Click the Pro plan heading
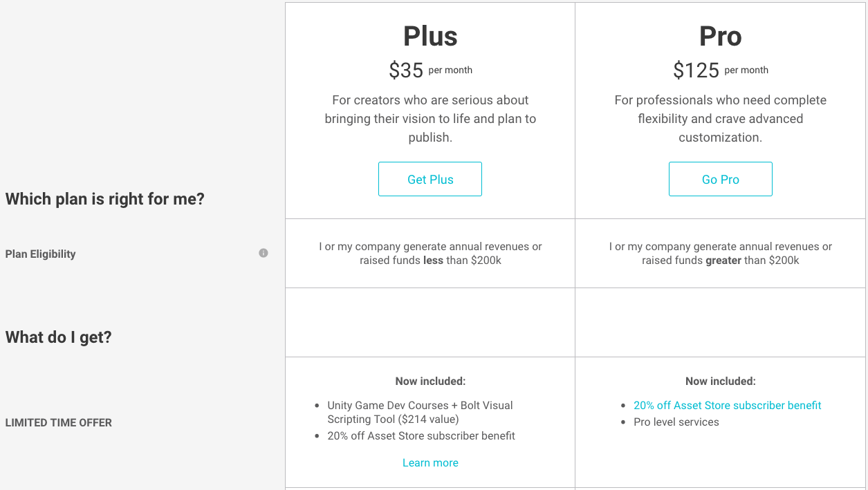This screenshot has height=490, width=868. [720, 37]
